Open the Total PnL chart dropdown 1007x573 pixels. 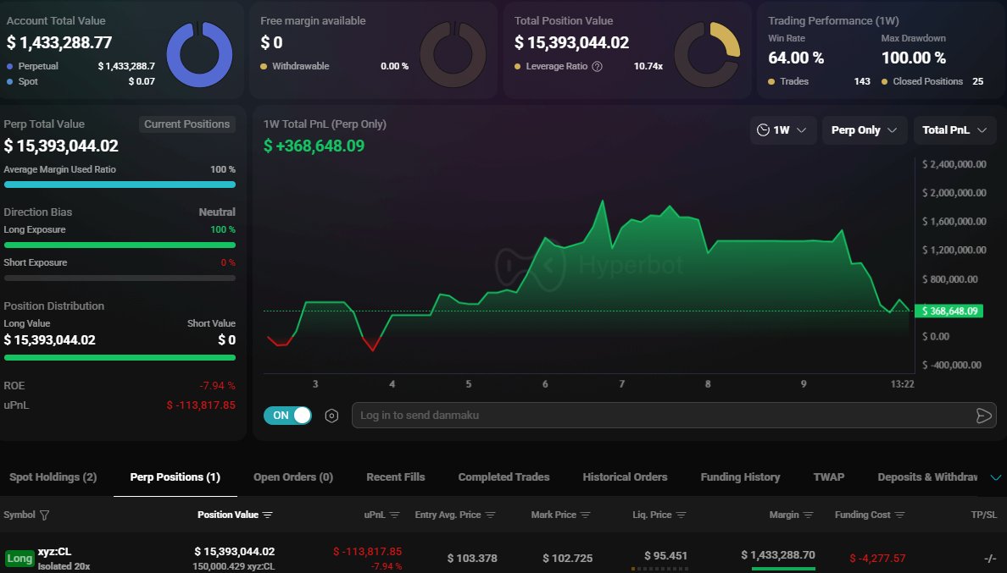tap(954, 129)
